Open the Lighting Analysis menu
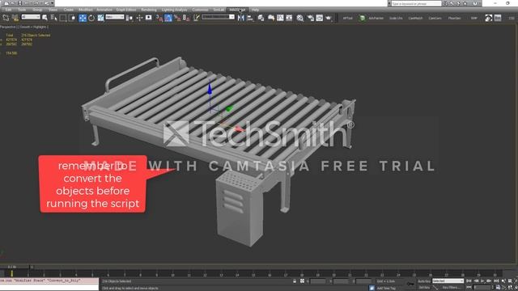This screenshot has height=291, width=518. coord(175,10)
